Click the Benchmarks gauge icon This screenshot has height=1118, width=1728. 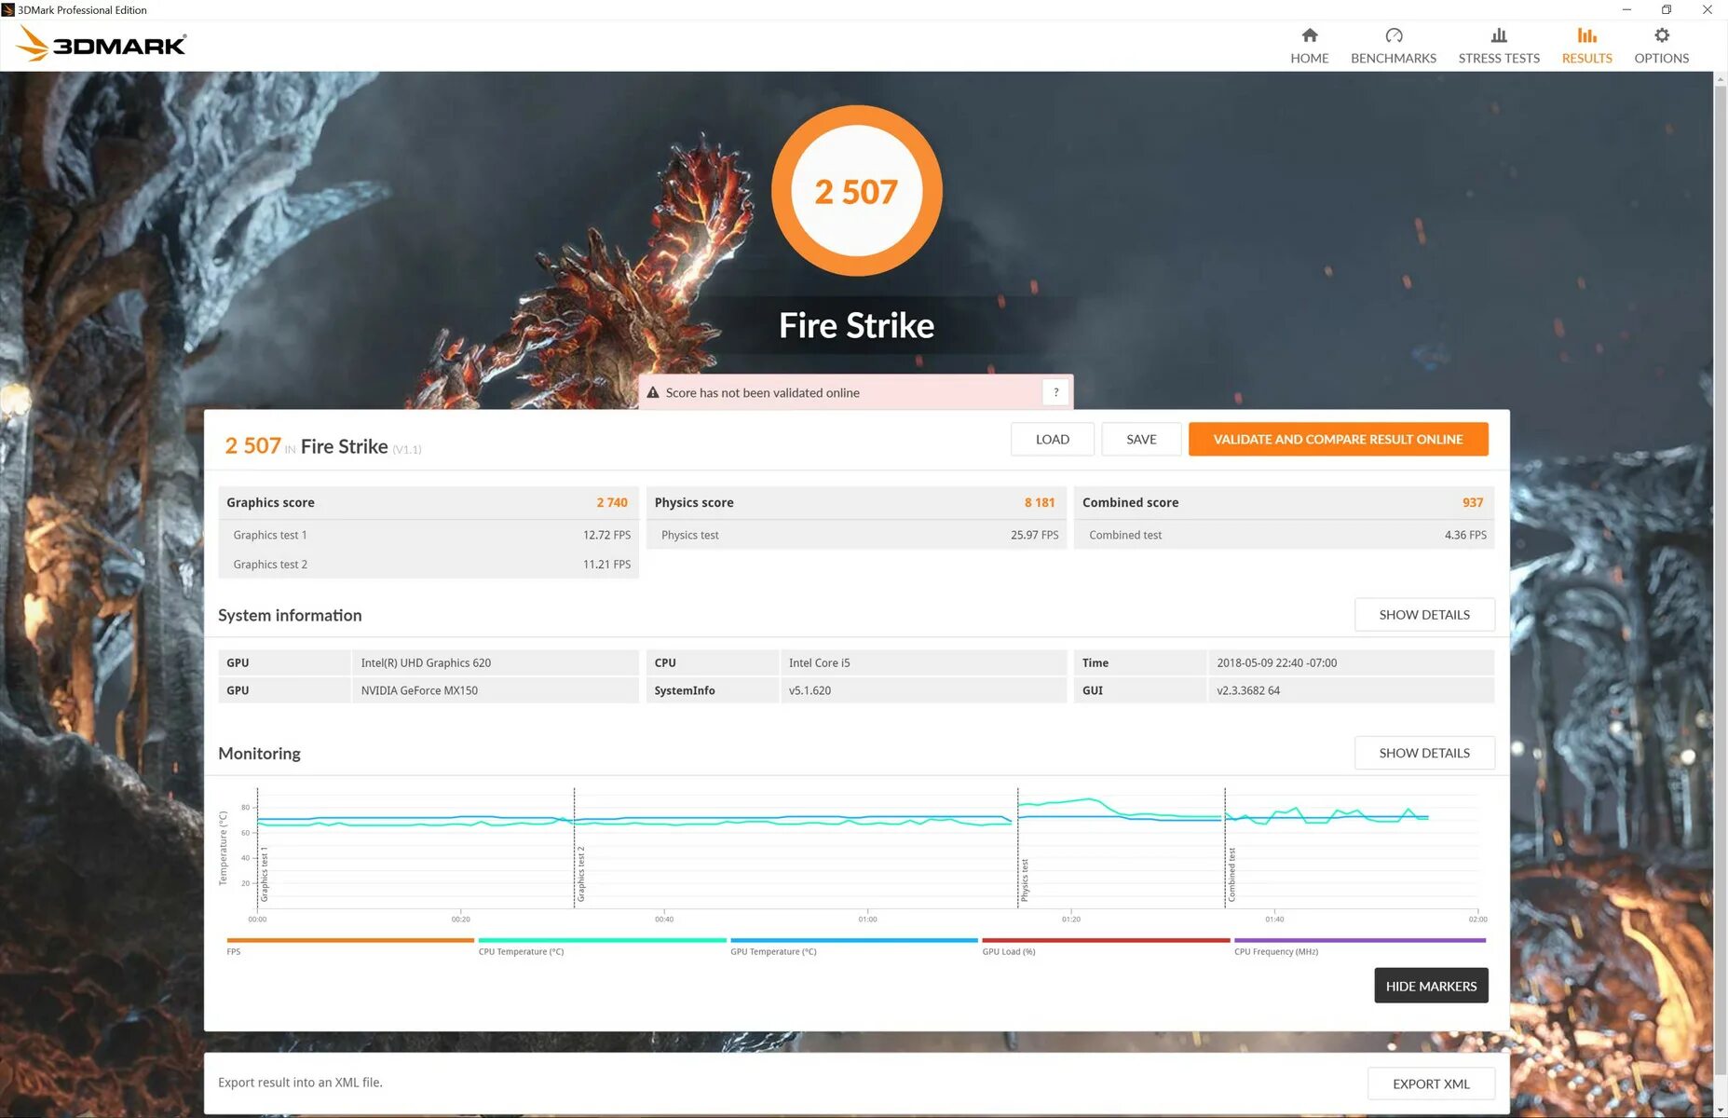coord(1394,35)
